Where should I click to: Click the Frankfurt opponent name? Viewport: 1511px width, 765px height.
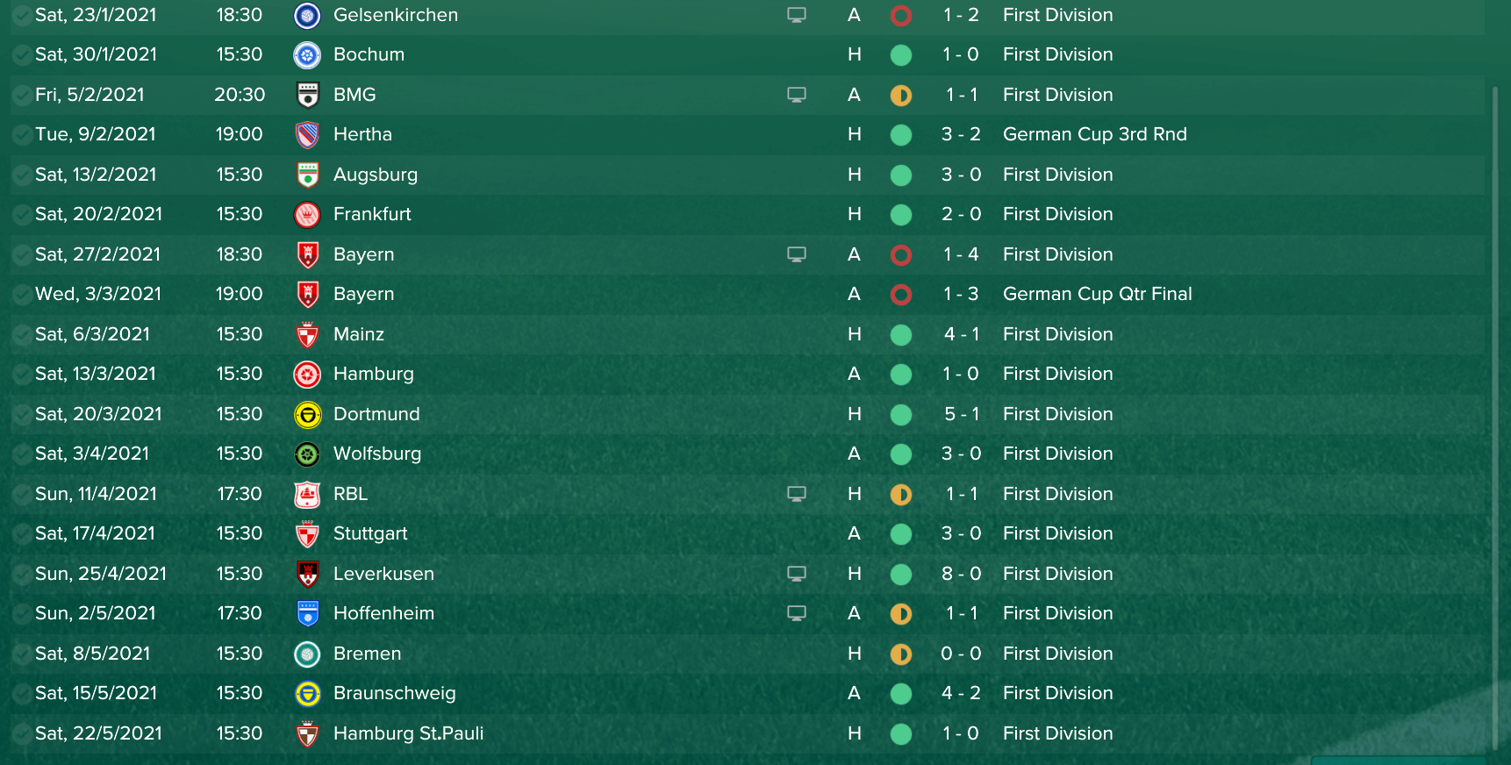pos(372,214)
